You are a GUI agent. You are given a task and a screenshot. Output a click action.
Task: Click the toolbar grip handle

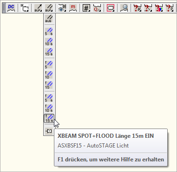(x=4, y=8)
